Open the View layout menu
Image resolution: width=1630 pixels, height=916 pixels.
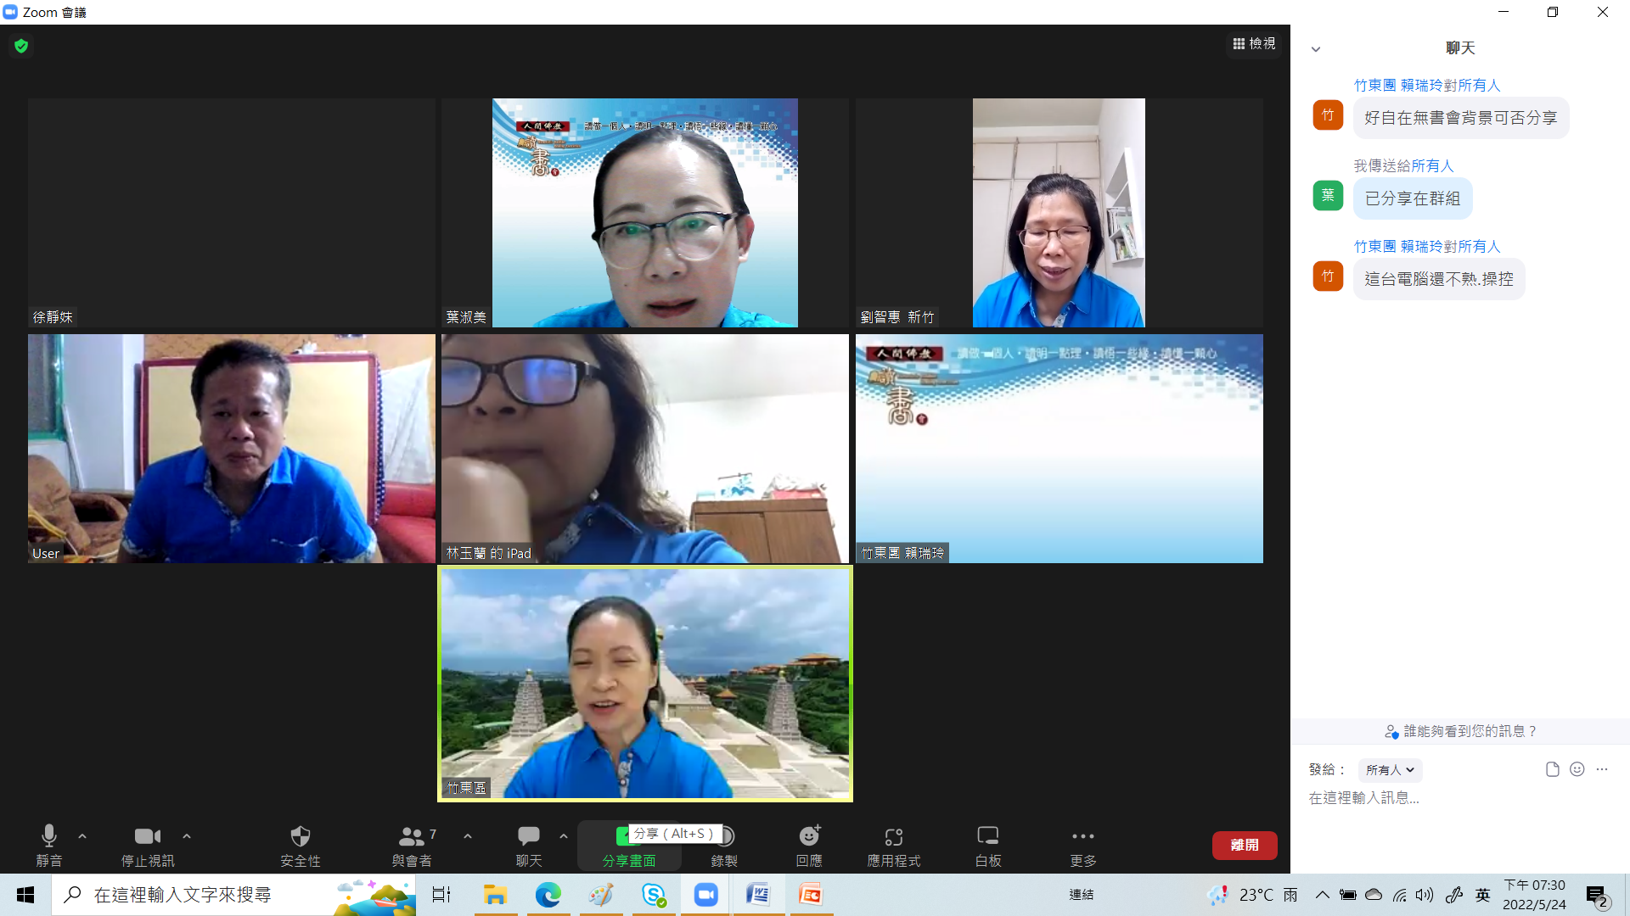click(1254, 43)
